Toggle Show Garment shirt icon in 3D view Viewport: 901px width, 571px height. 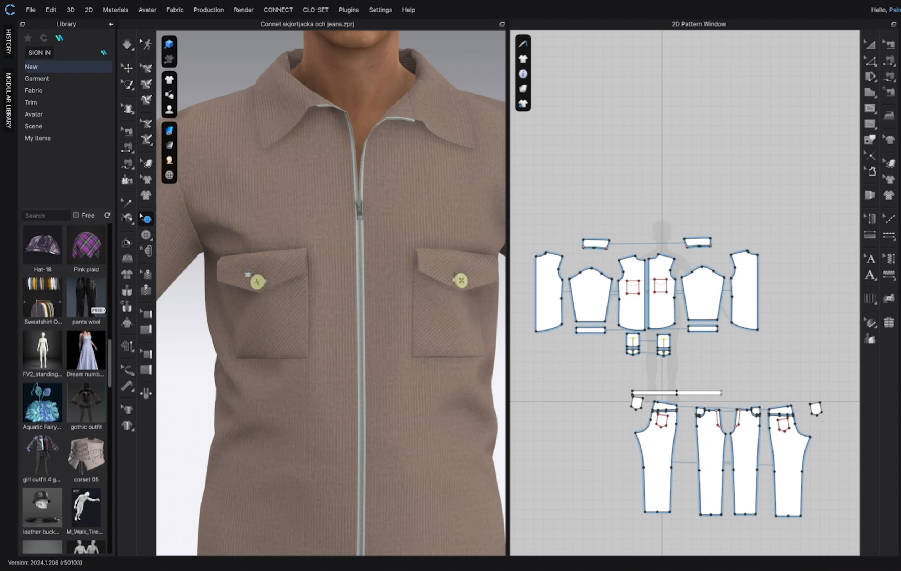click(x=169, y=79)
